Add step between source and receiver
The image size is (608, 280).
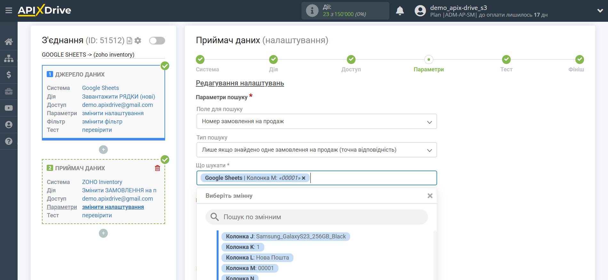pyautogui.click(x=103, y=149)
